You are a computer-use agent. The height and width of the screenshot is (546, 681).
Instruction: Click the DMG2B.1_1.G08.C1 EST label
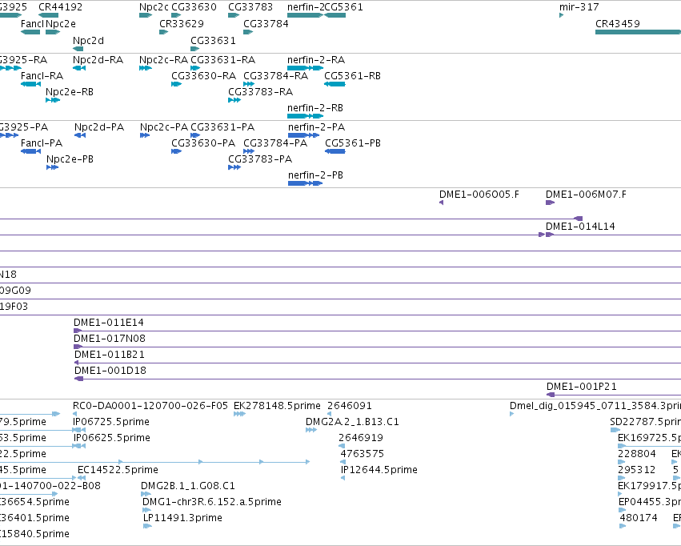tap(188, 485)
